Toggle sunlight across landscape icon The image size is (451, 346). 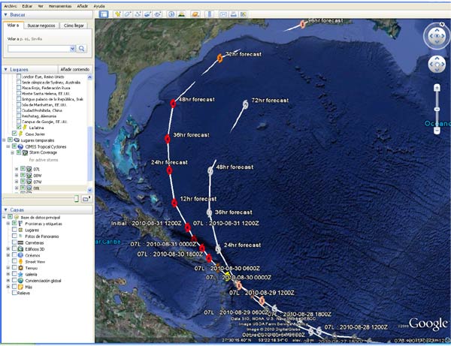click(181, 14)
